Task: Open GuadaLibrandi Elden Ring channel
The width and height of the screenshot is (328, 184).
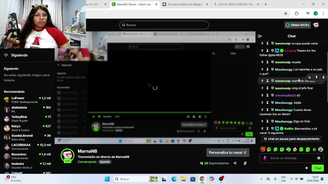Action: 27,137
